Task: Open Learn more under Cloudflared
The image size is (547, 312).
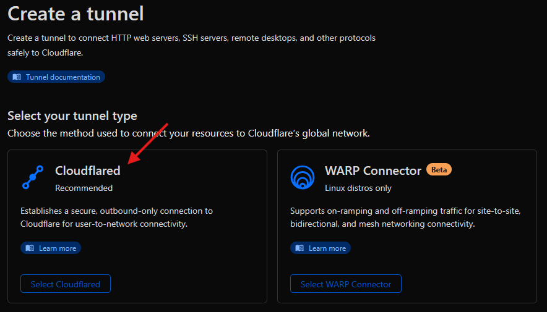Action: (51, 248)
